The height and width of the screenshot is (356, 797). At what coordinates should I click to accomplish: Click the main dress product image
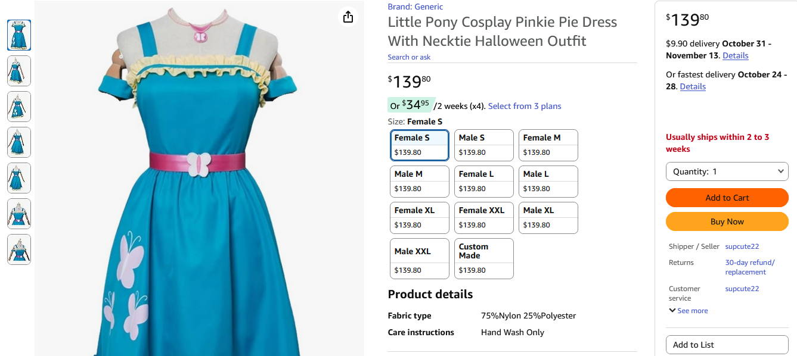[199, 191]
